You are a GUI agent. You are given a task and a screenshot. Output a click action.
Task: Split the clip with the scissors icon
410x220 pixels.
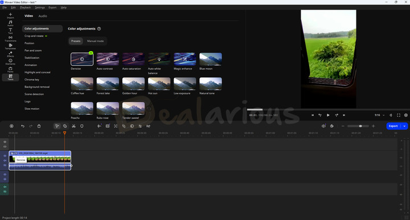73,126
